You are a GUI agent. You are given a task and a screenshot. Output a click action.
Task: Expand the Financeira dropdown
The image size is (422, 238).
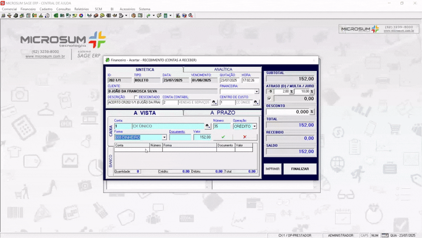(257, 92)
